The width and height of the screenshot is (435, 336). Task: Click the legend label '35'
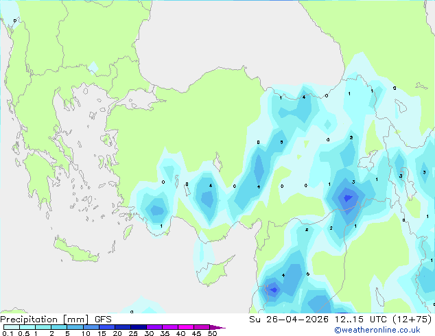click(x=165, y=333)
